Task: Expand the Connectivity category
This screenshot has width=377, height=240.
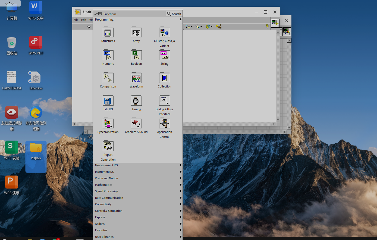Action: point(138,204)
